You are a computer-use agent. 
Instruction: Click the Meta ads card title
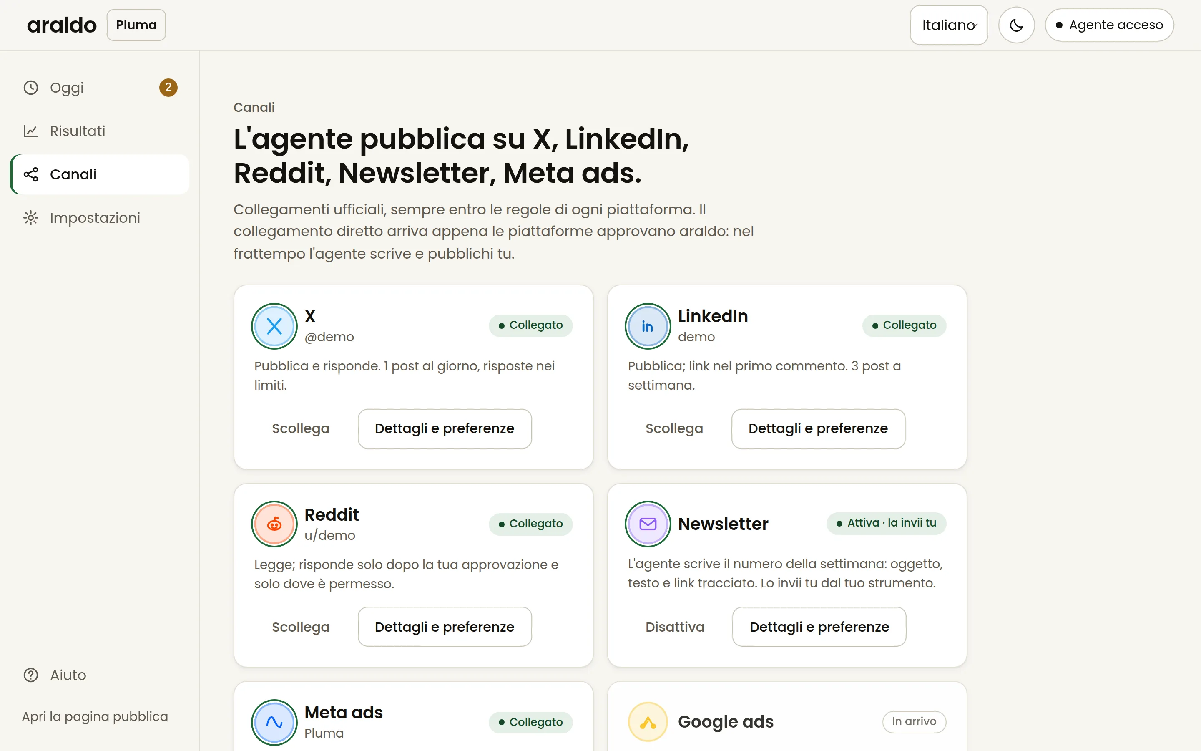[344, 713]
